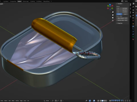Select Global transform space in sidebar
This screenshot has width=137, height=102.
[x=119, y=14]
